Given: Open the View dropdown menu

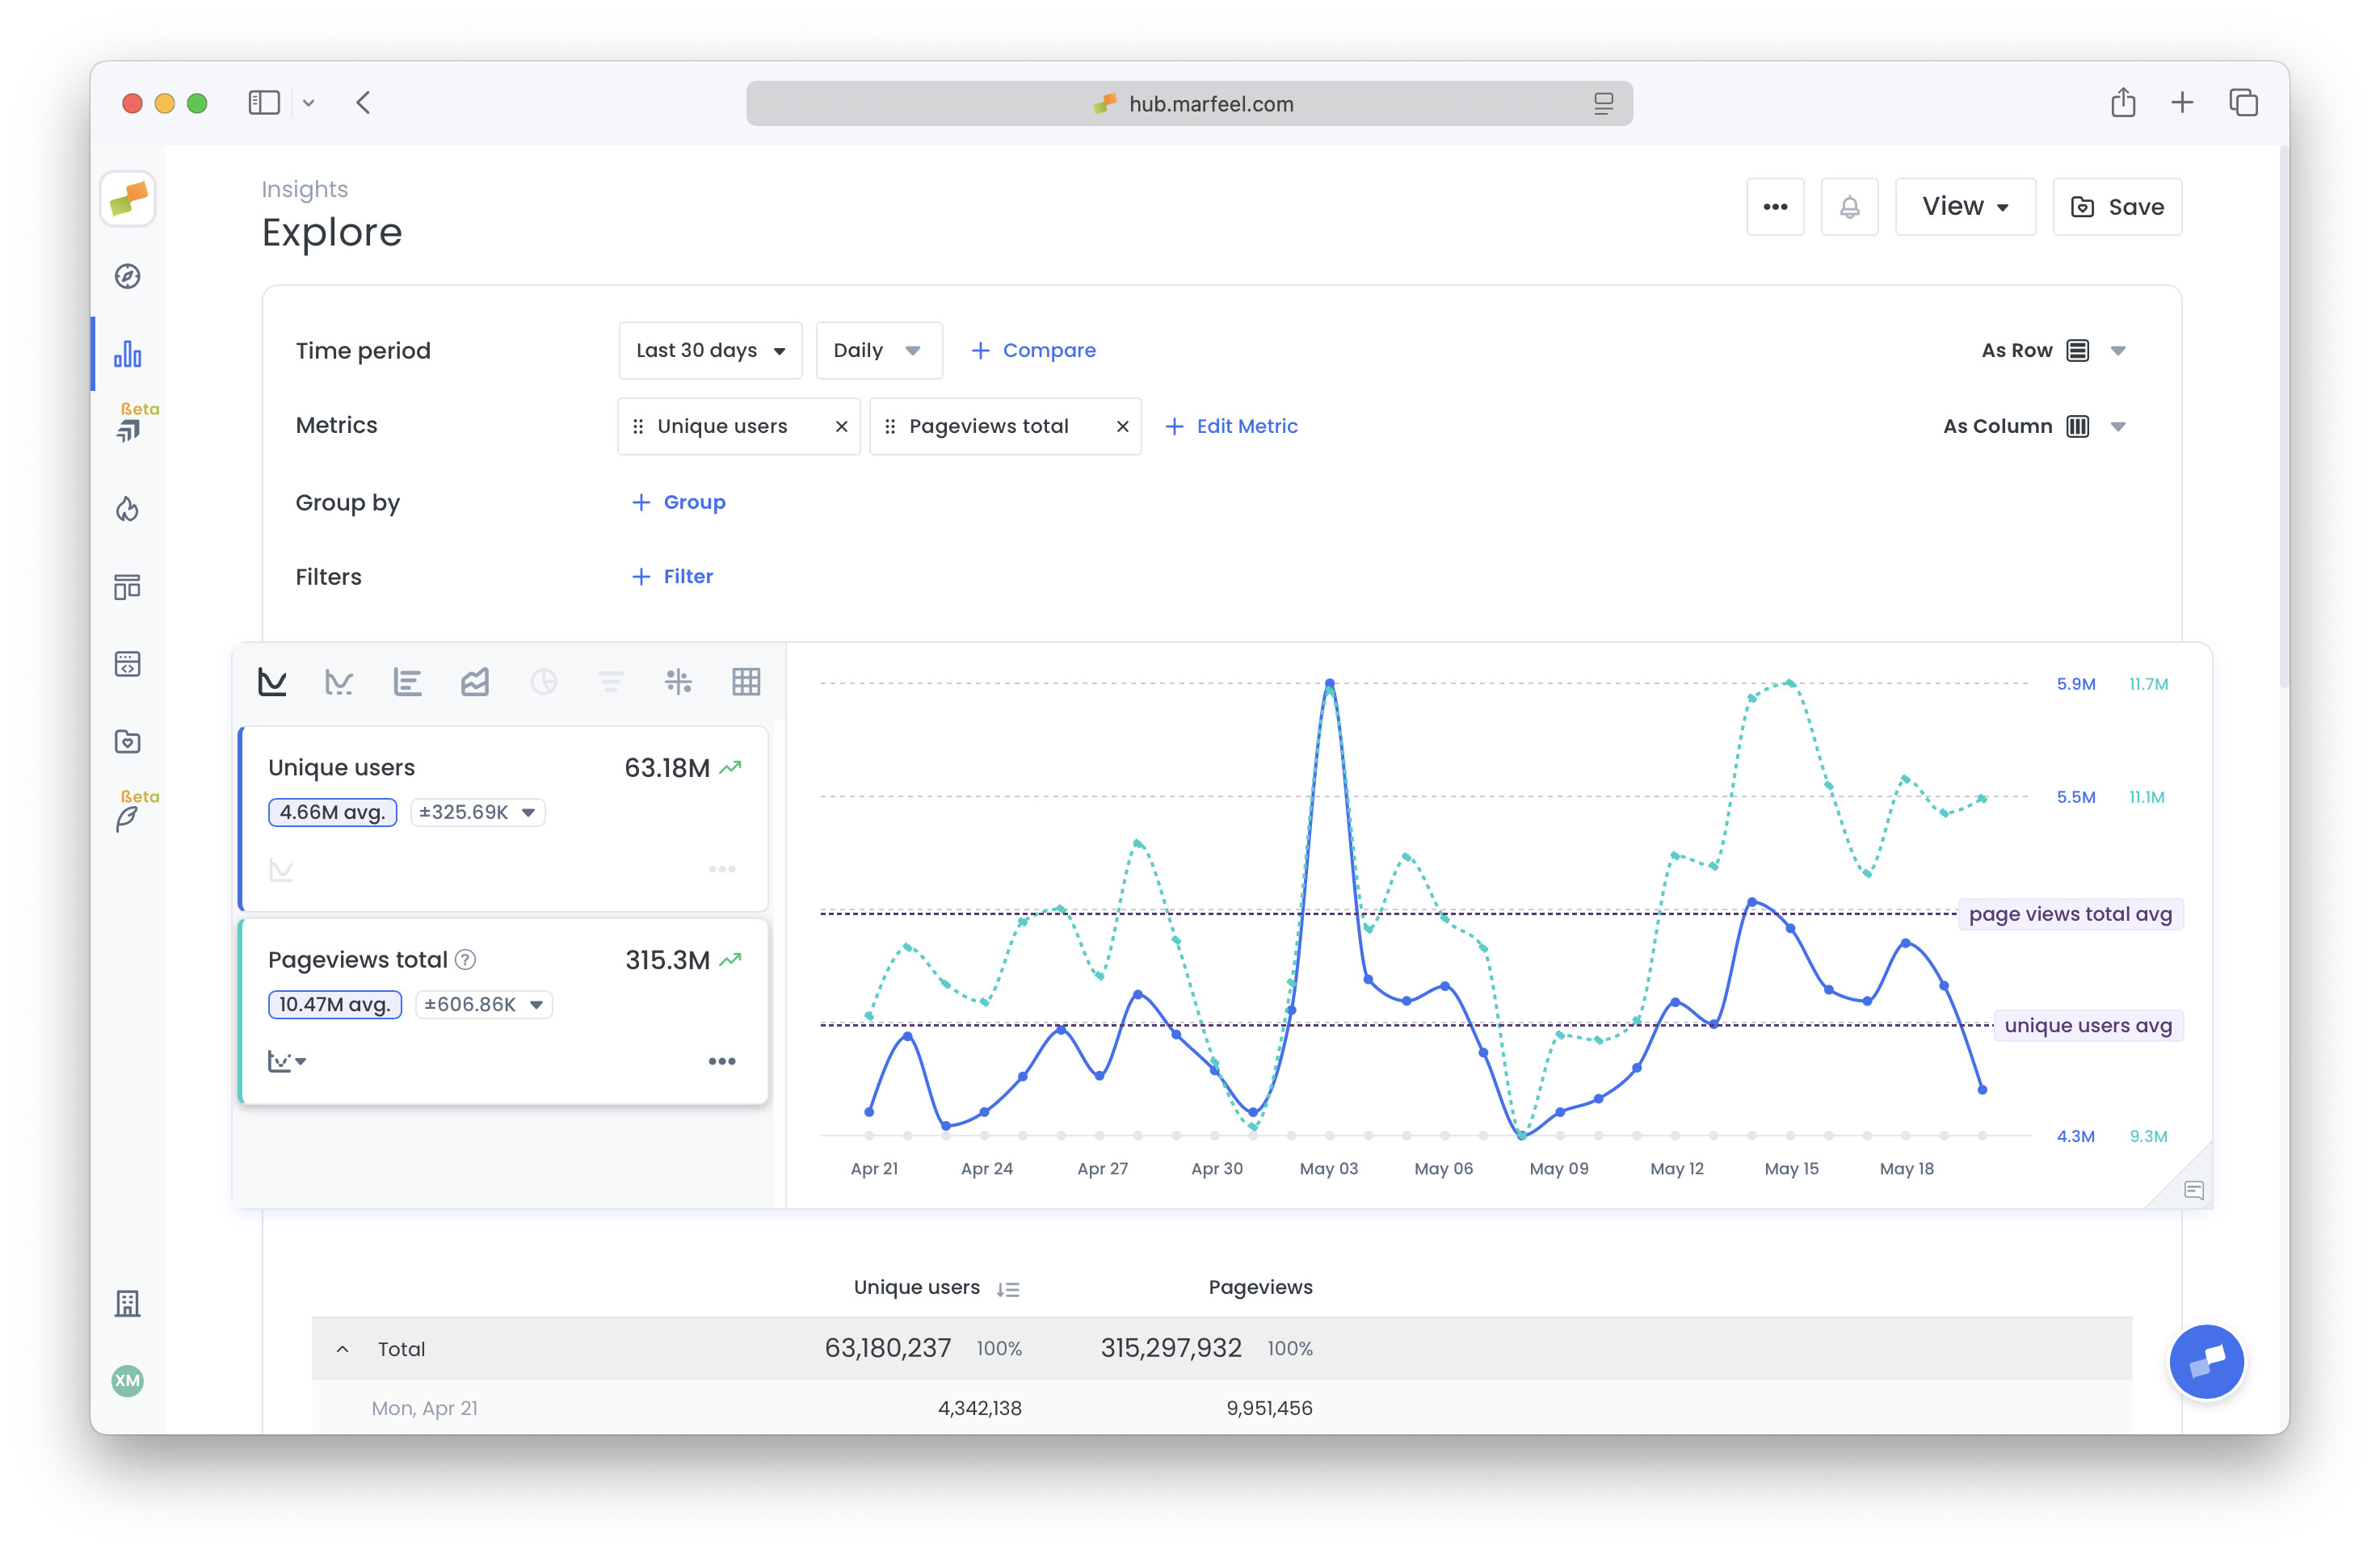Looking at the screenshot, I should click(x=1964, y=206).
